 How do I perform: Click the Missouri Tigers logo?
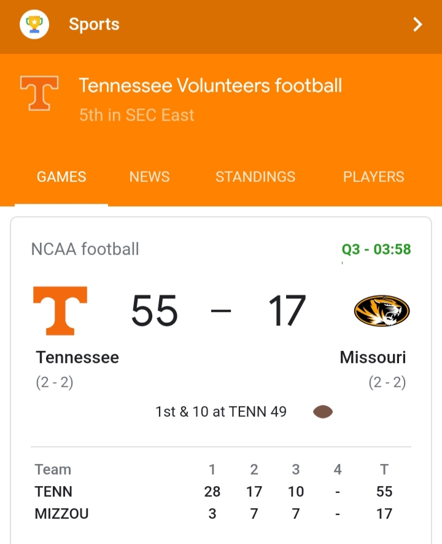381,310
